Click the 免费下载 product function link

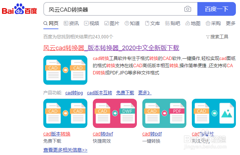coord(125,93)
